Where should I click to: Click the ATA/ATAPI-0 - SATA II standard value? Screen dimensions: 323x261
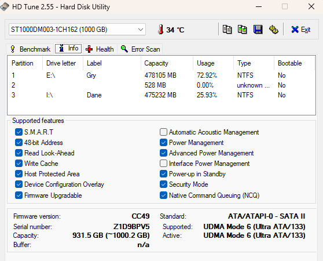click(x=266, y=216)
